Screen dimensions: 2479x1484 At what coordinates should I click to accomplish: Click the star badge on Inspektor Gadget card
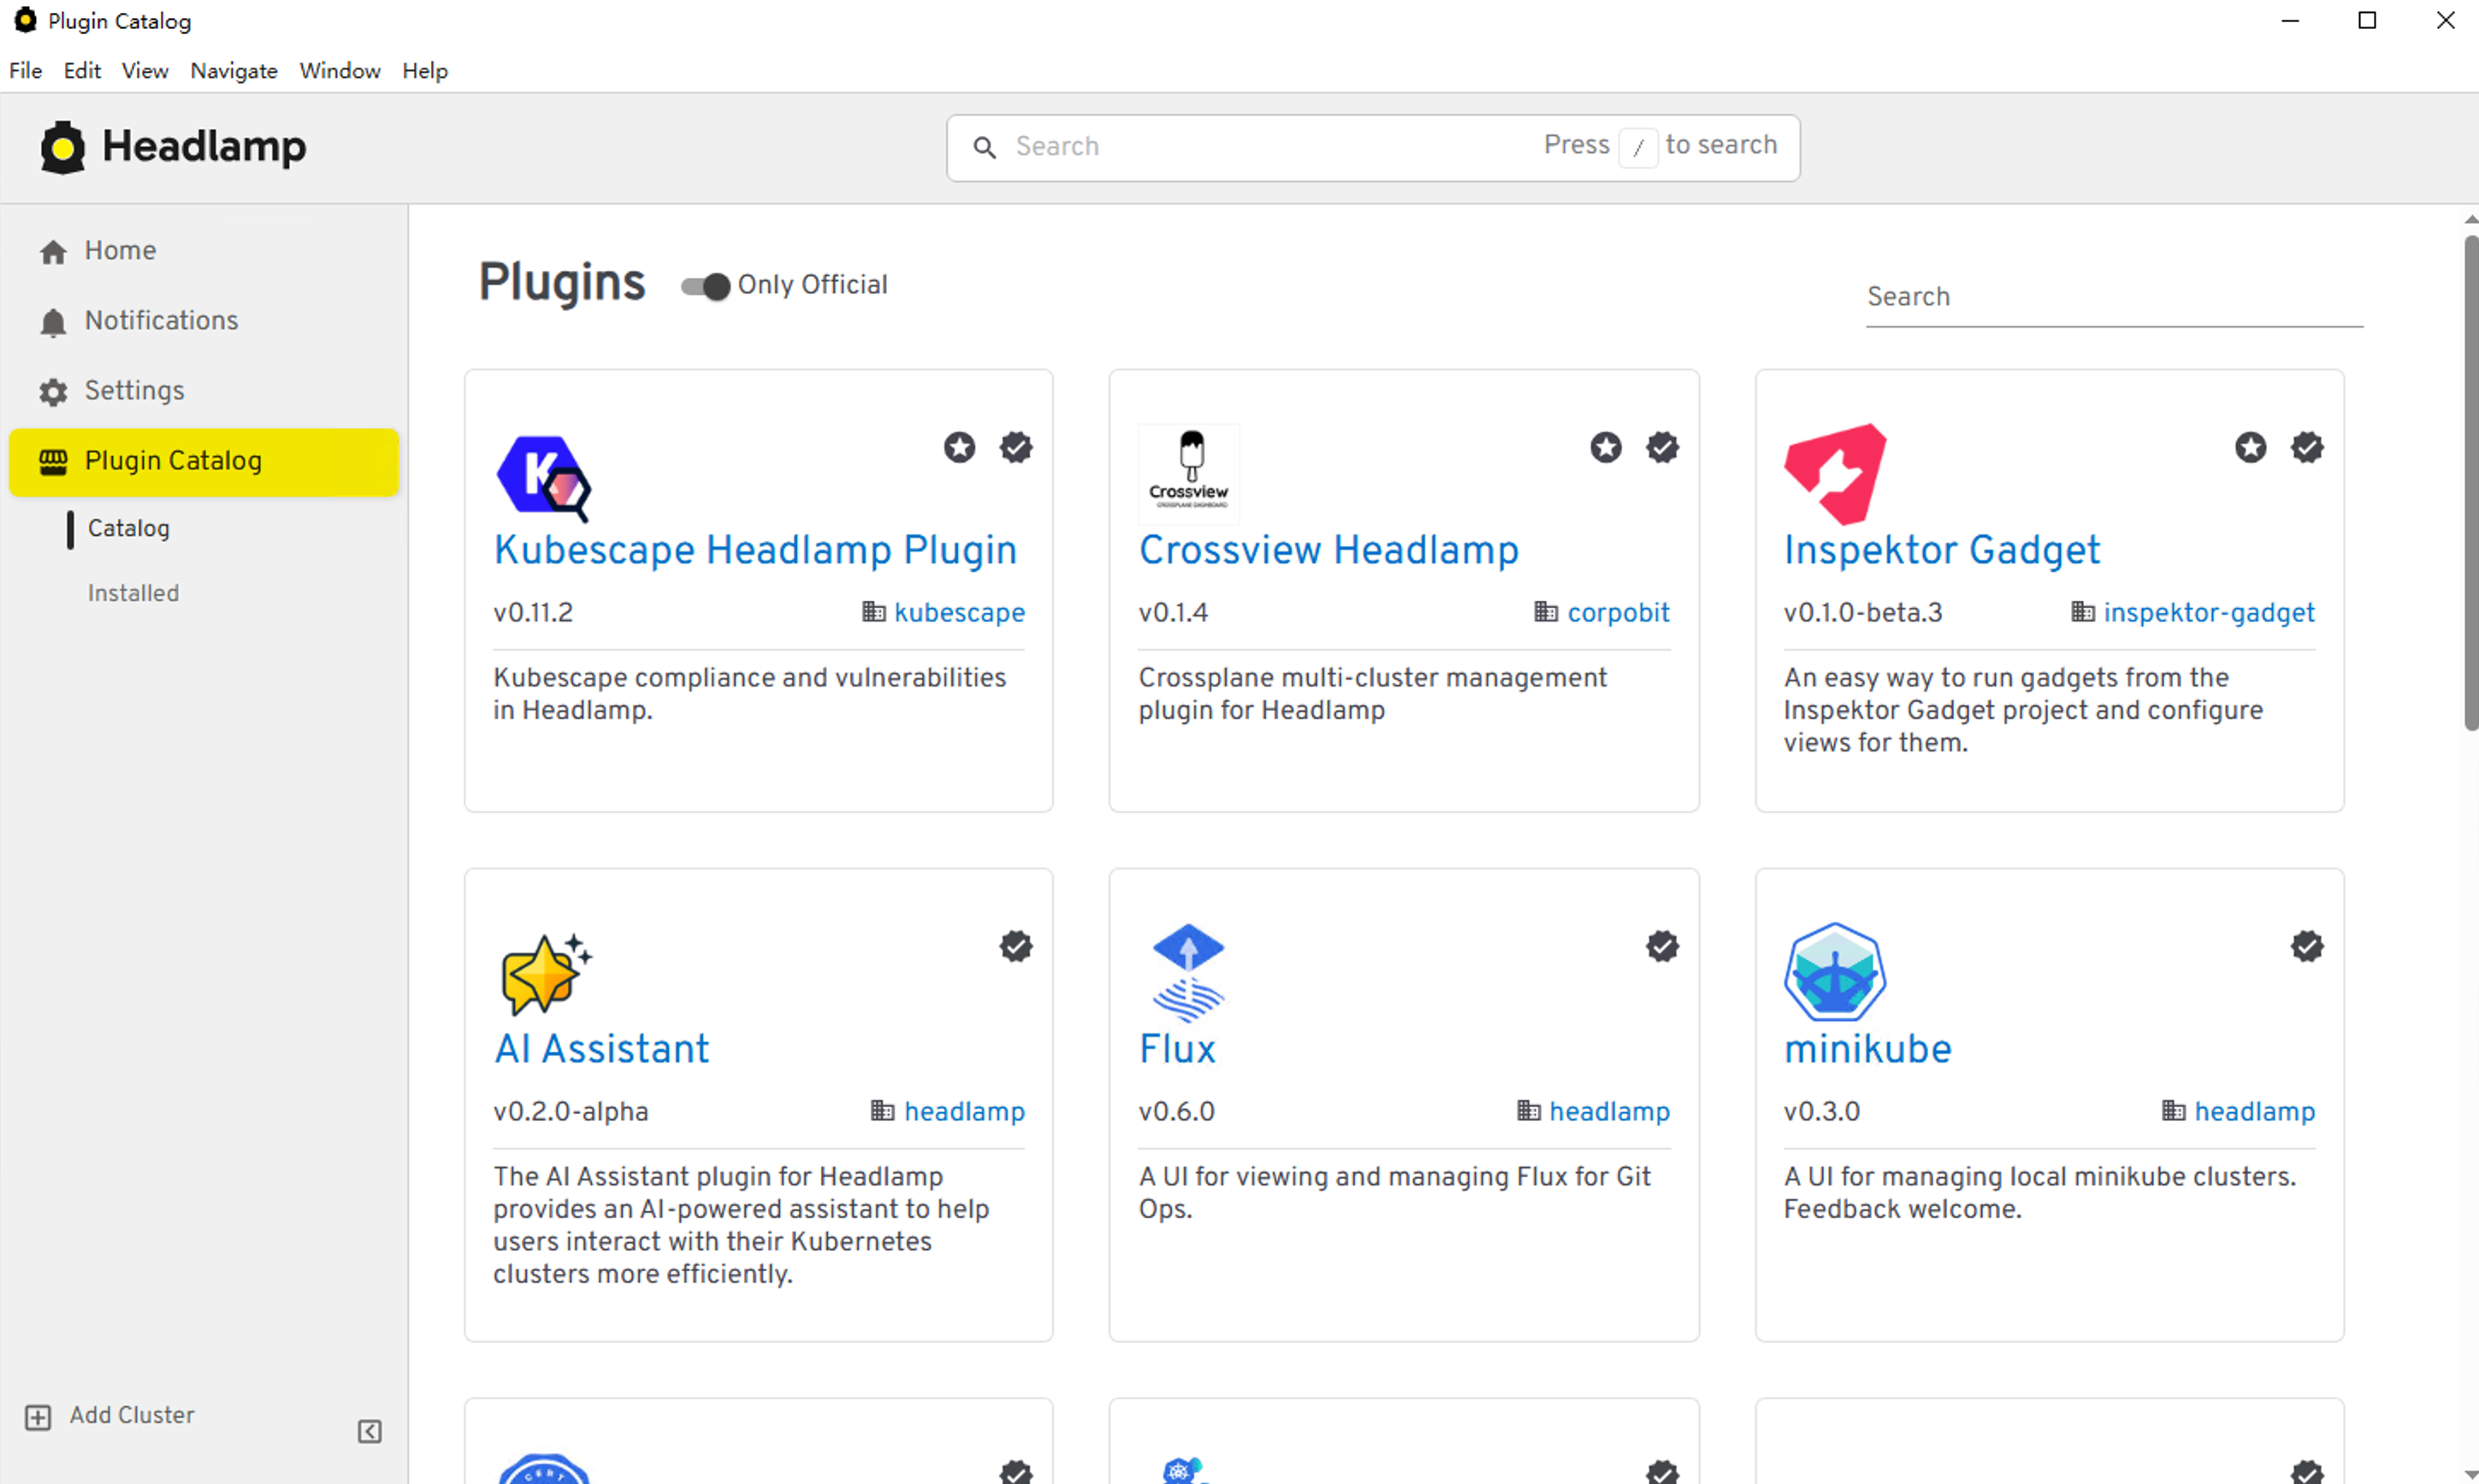tap(2251, 447)
